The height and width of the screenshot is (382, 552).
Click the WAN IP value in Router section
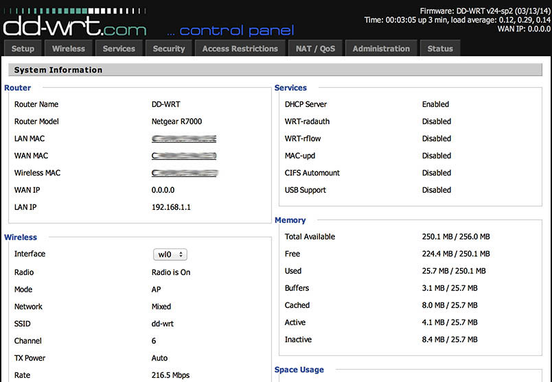tap(163, 190)
